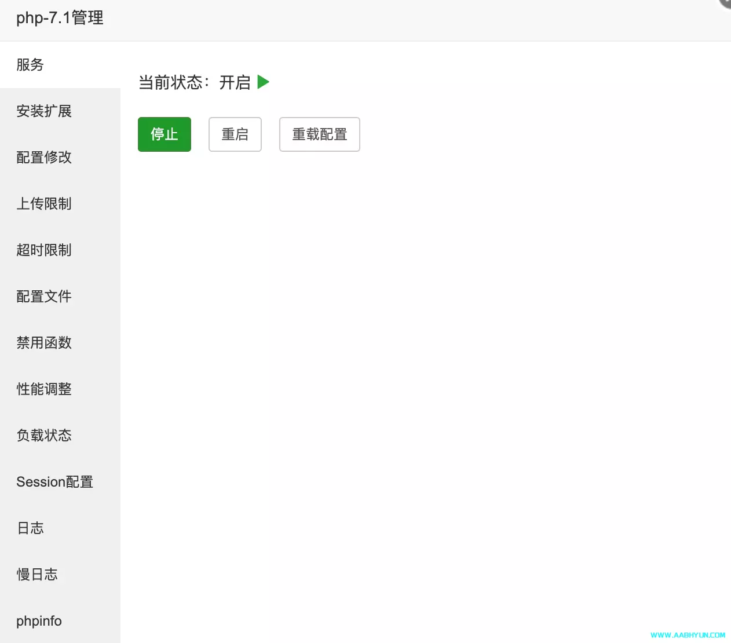
Task: Select 上传限制 in the sidebar
Action: (x=44, y=204)
